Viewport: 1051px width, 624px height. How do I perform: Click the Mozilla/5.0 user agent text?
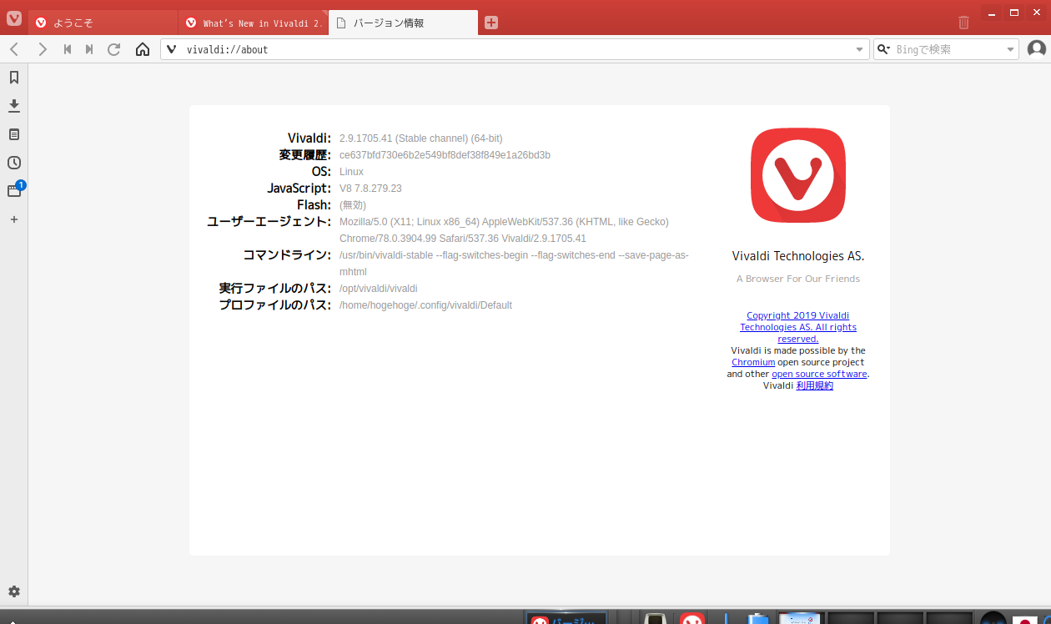click(x=504, y=230)
